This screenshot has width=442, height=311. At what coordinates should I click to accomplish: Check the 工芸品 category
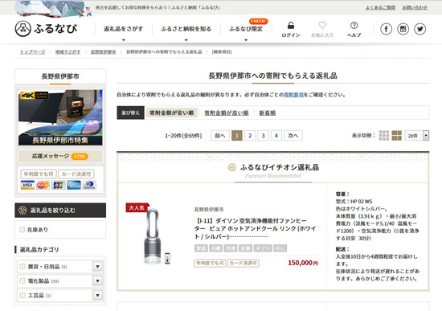[23, 295]
